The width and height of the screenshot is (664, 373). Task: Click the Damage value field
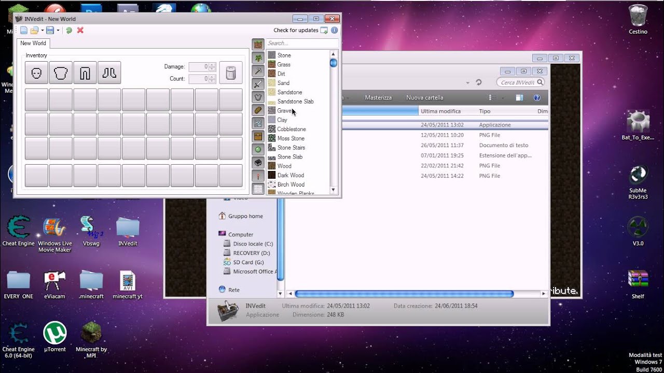(199, 67)
